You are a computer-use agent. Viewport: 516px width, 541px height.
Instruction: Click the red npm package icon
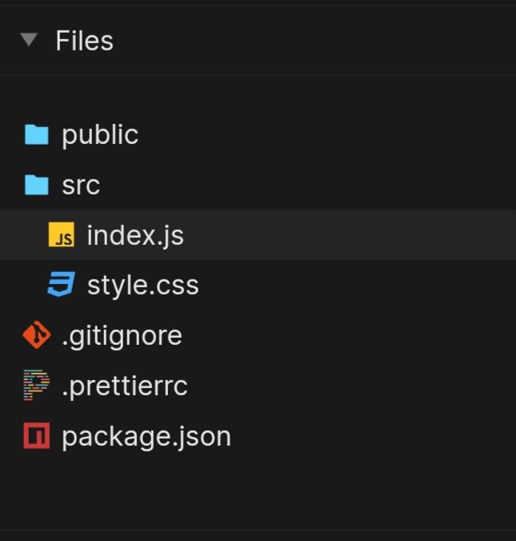tap(37, 436)
